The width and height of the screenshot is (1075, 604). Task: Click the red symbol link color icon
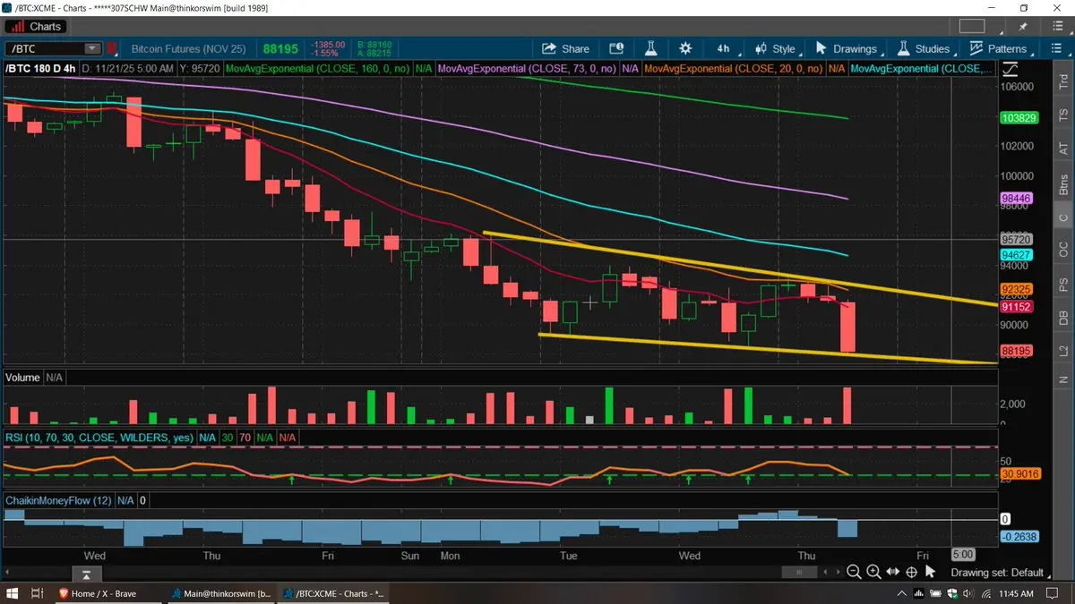pyautogui.click(x=112, y=49)
